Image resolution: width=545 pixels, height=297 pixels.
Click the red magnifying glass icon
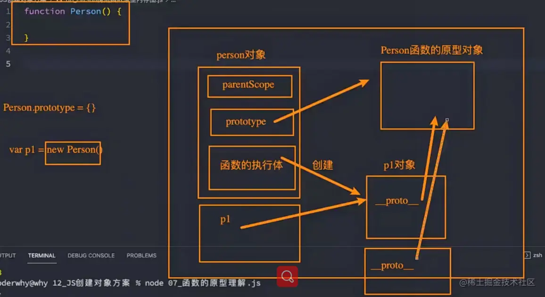tap(288, 277)
